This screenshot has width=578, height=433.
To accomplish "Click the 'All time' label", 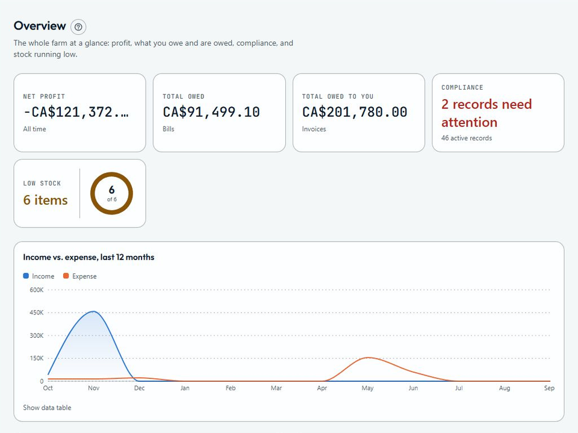I will [x=35, y=129].
